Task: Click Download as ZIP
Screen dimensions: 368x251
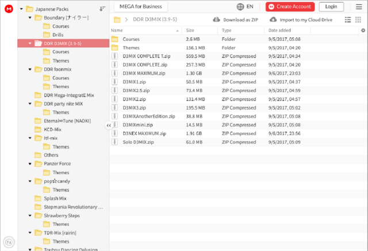Action: point(240,20)
